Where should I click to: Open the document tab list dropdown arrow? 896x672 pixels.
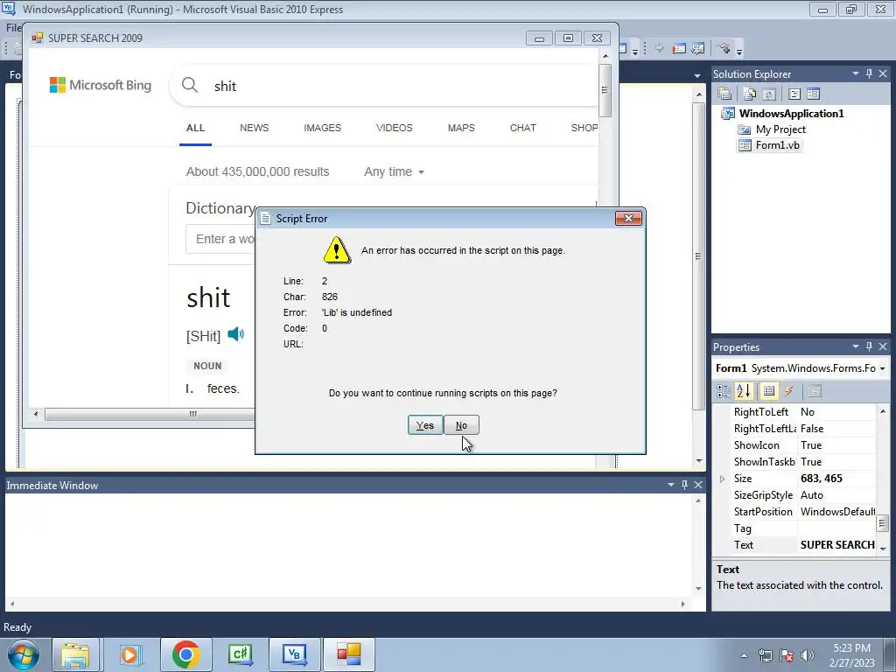pos(697,75)
